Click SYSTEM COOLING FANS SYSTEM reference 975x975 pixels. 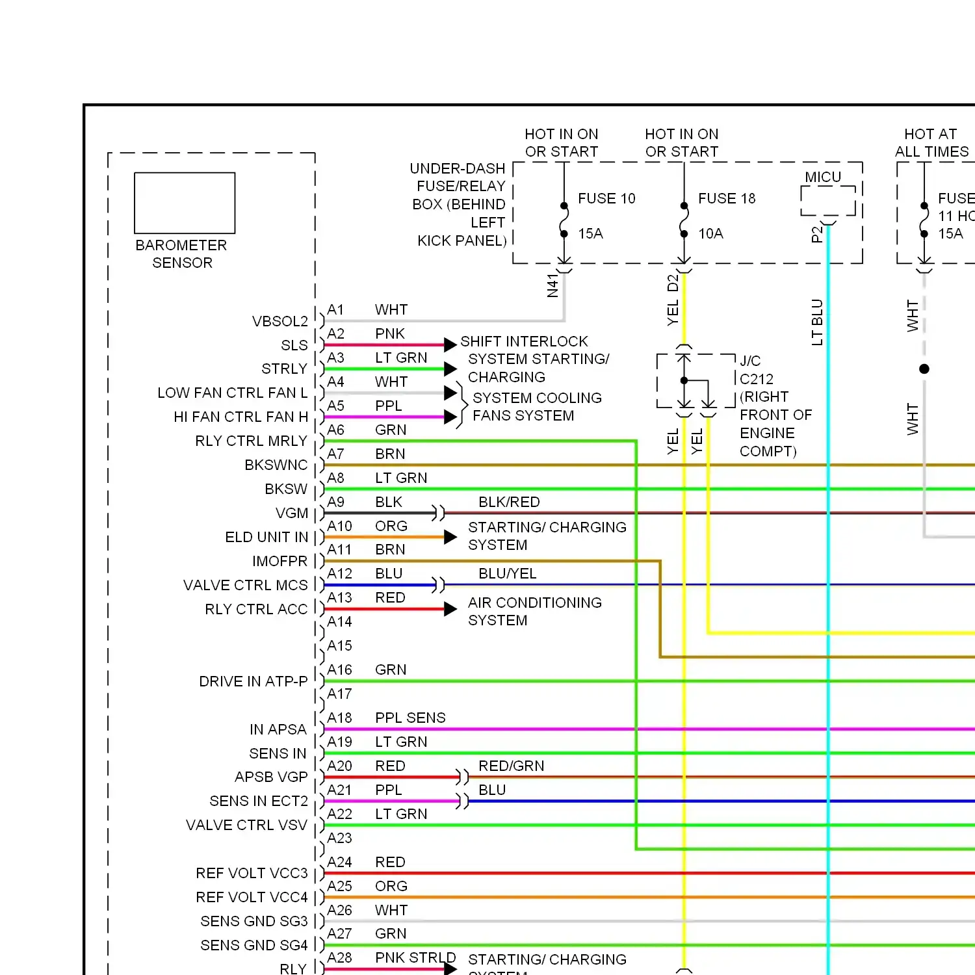coord(537,407)
